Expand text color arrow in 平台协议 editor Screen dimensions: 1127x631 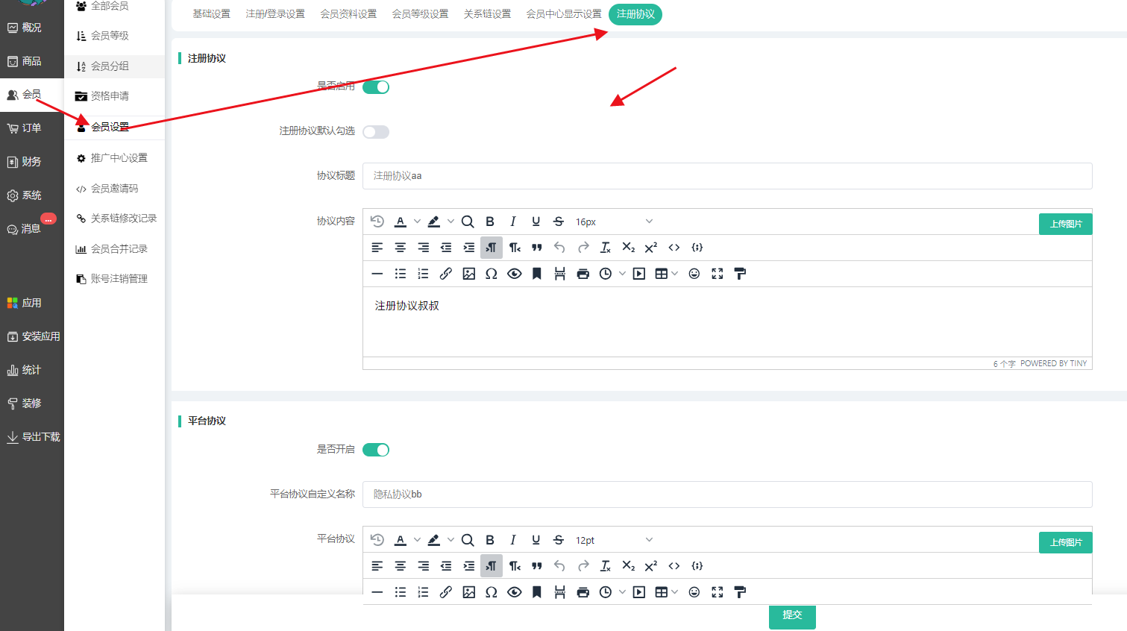coord(417,540)
